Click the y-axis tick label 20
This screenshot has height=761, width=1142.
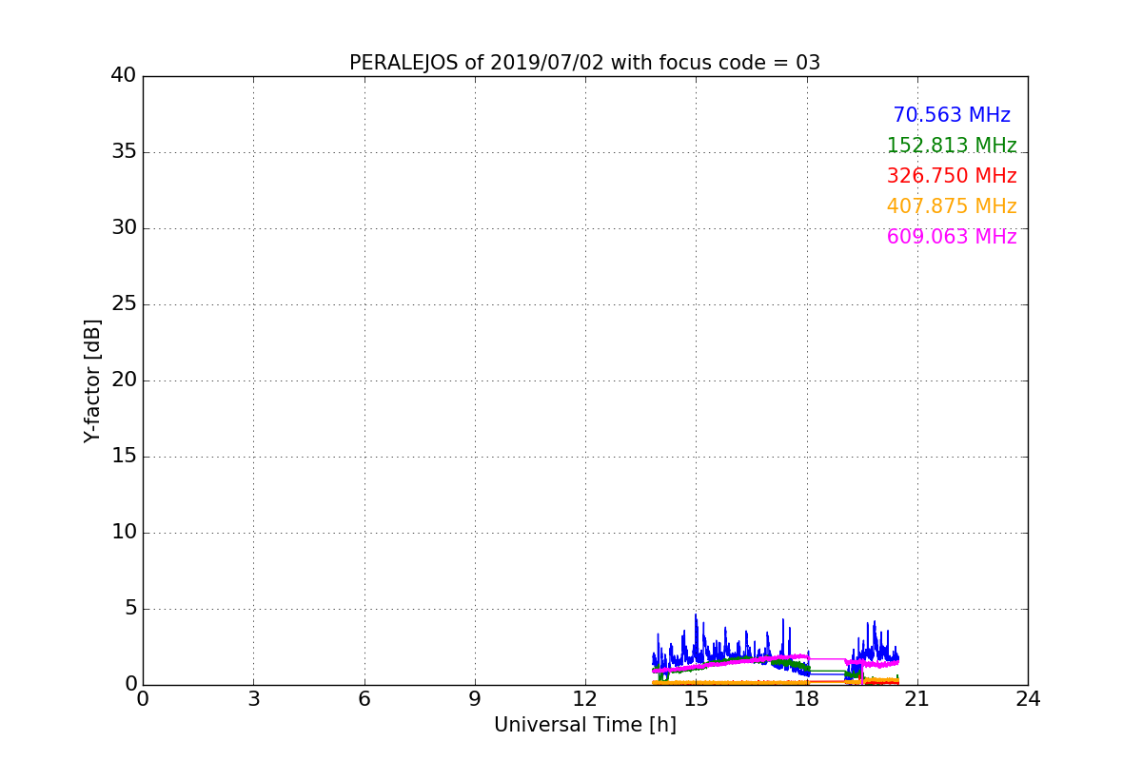pos(124,380)
